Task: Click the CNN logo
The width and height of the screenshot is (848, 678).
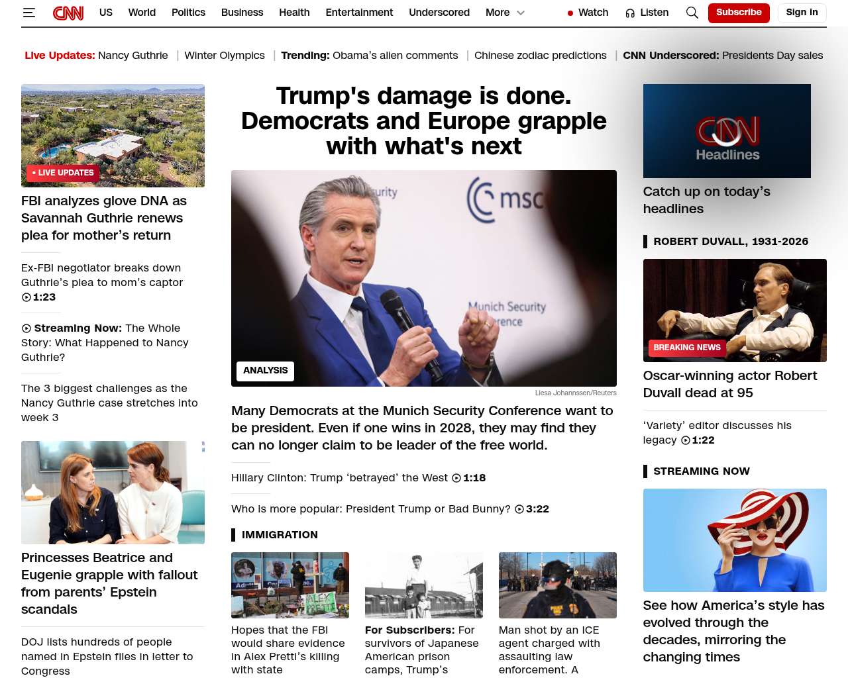Action: coord(68,13)
